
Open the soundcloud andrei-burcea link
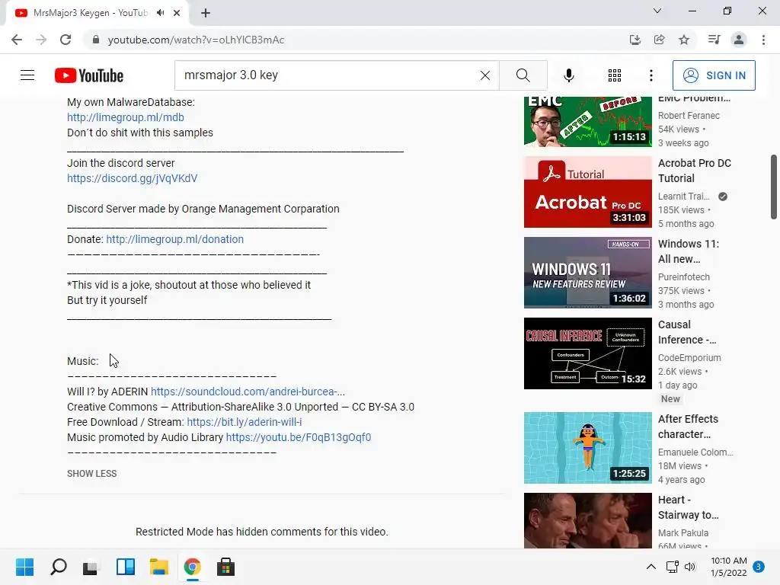248,392
